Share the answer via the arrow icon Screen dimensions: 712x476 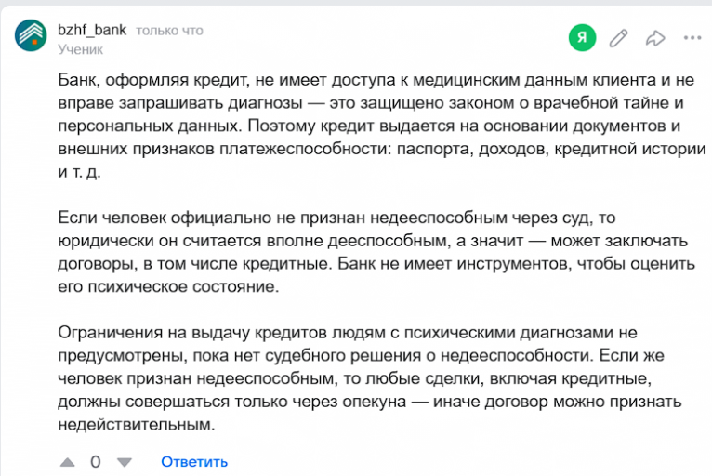655,38
